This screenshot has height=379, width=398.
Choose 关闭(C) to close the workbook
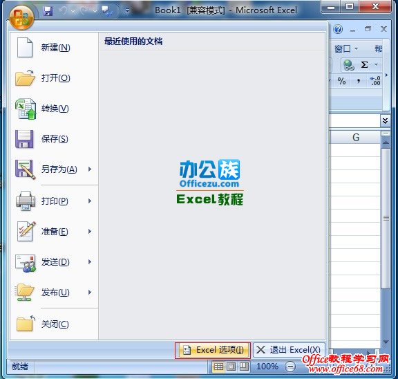[x=54, y=324]
